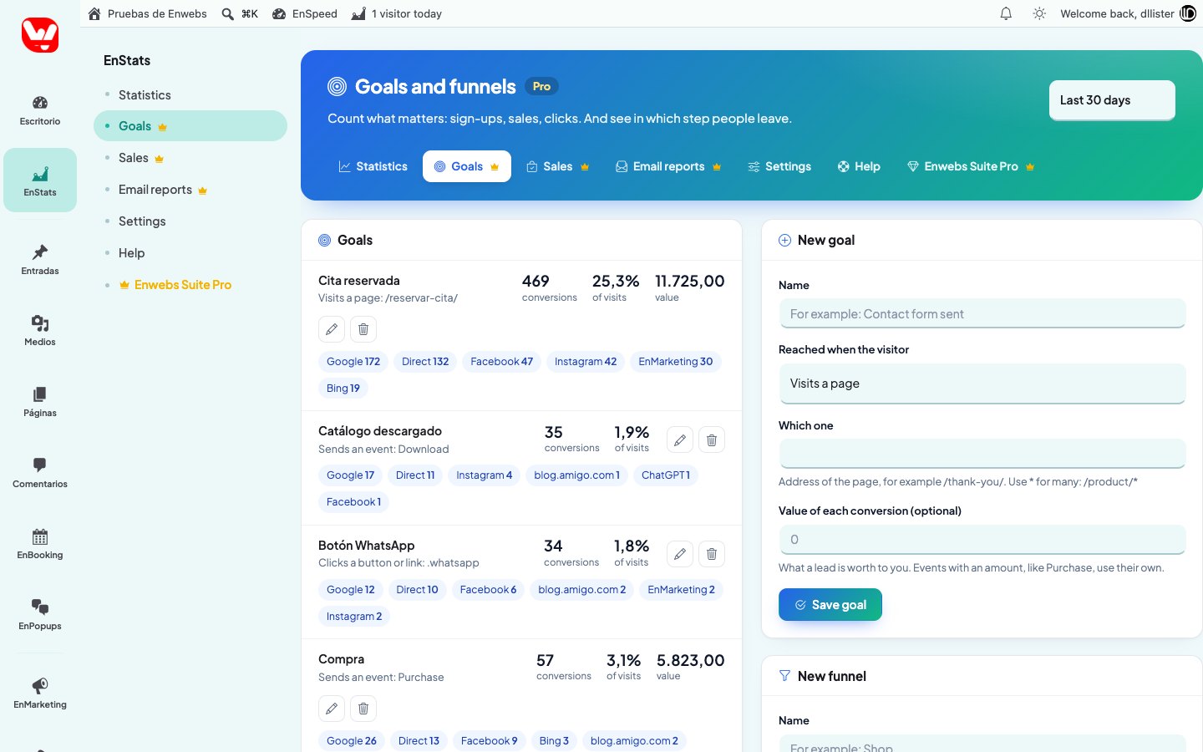This screenshot has width=1203, height=752.
Task: Click the Save goal button
Action: pos(830,605)
